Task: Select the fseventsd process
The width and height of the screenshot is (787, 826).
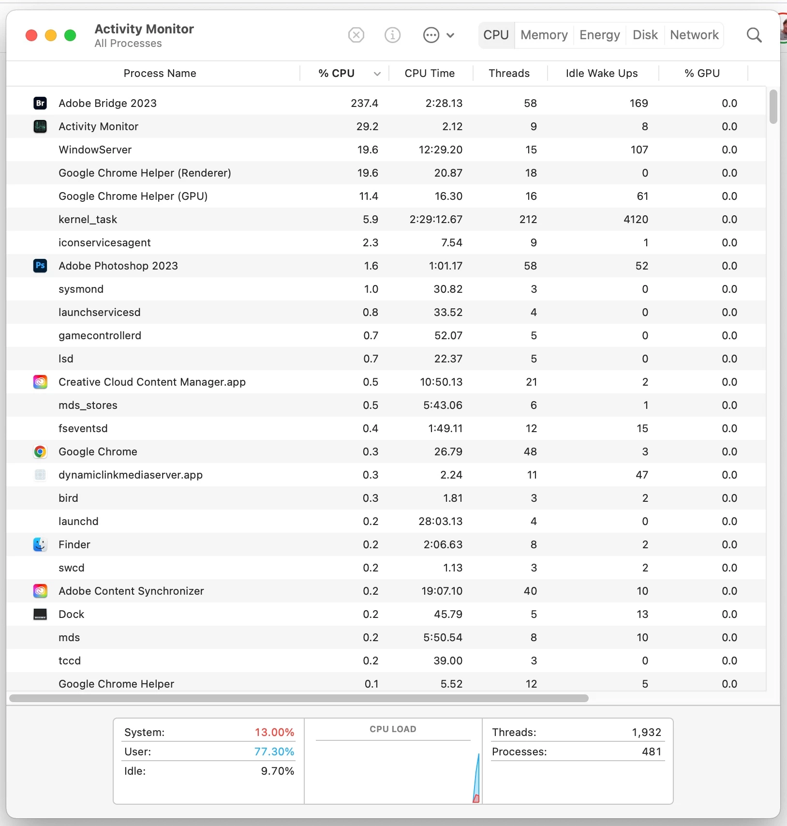Action: click(x=386, y=428)
